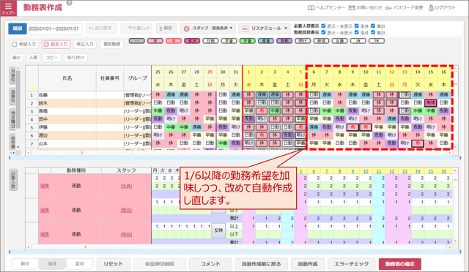Click the 元に戻す undo button
The width and height of the screenshot is (469, 272).
point(100,29)
